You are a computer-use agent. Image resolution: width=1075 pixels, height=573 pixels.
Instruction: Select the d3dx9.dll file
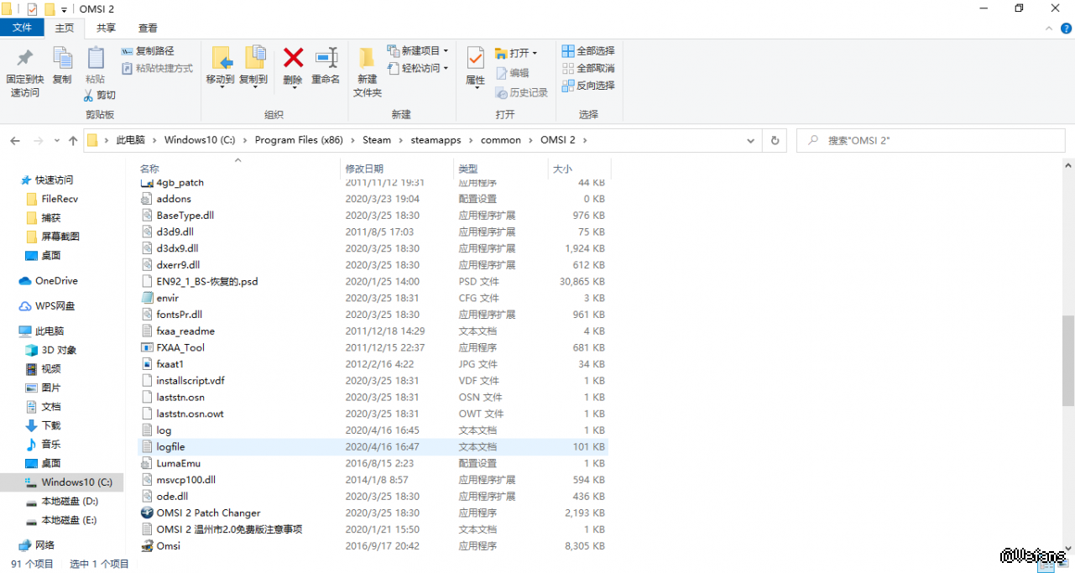[372, 248]
